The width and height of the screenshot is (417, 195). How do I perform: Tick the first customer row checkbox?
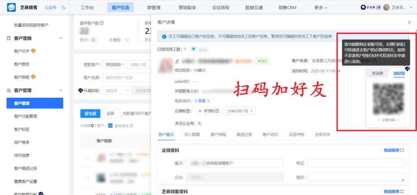pos(87,158)
